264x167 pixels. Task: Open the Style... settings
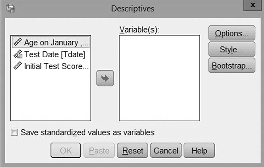(x=232, y=49)
